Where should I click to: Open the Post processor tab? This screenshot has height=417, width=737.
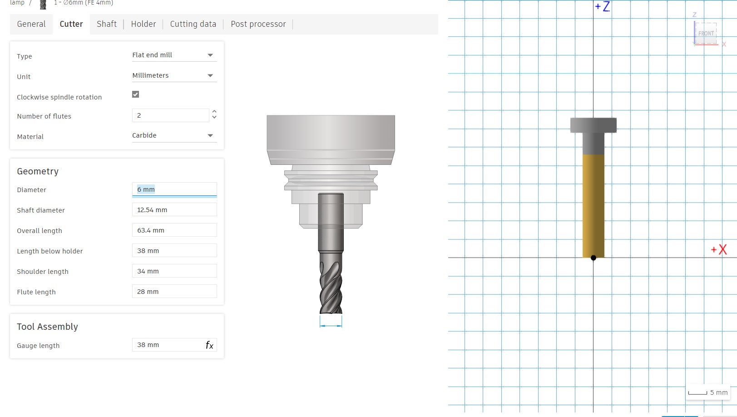[x=258, y=24]
